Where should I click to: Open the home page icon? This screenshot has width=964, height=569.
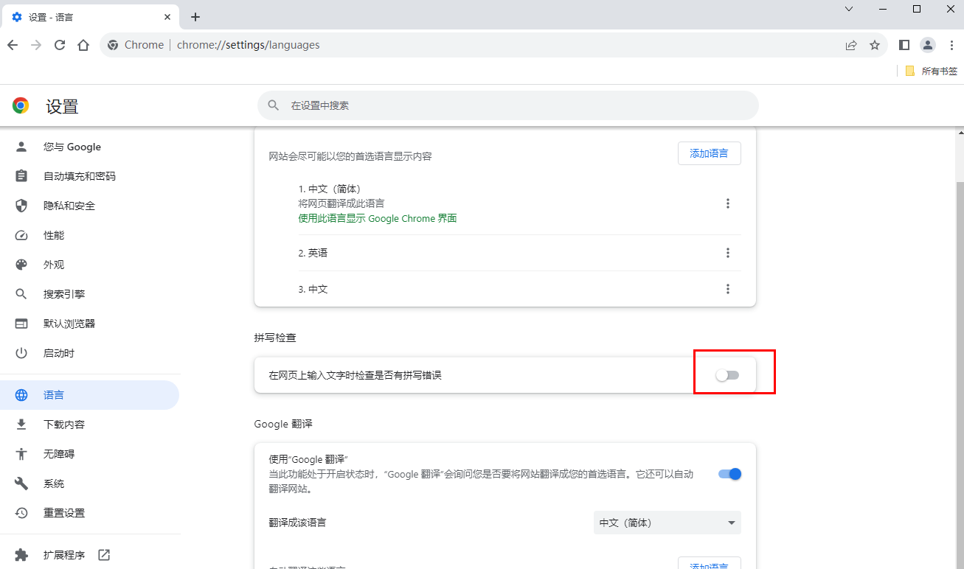(83, 45)
